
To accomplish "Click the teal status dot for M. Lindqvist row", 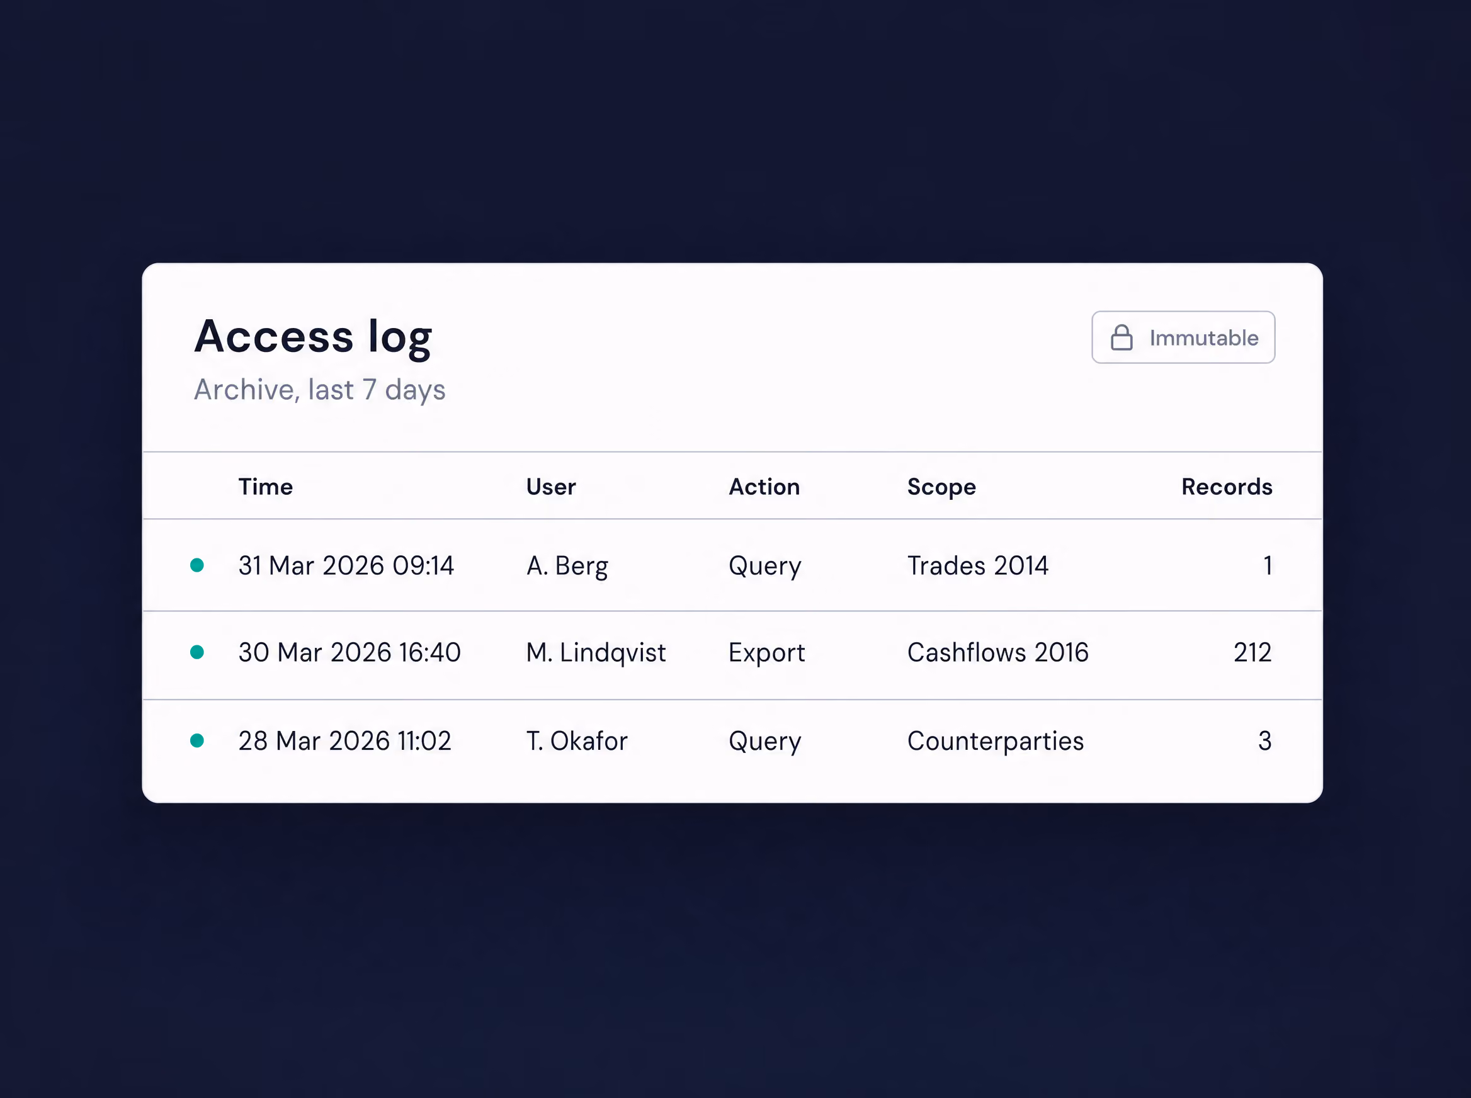I will coord(196,652).
